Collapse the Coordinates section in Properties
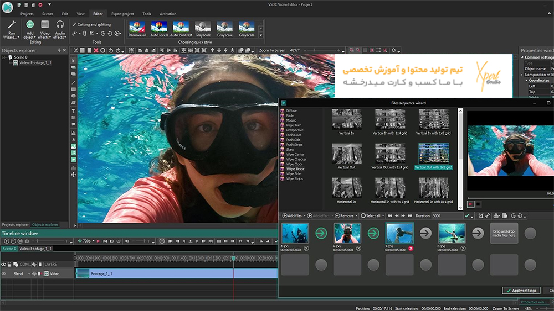 (526, 80)
